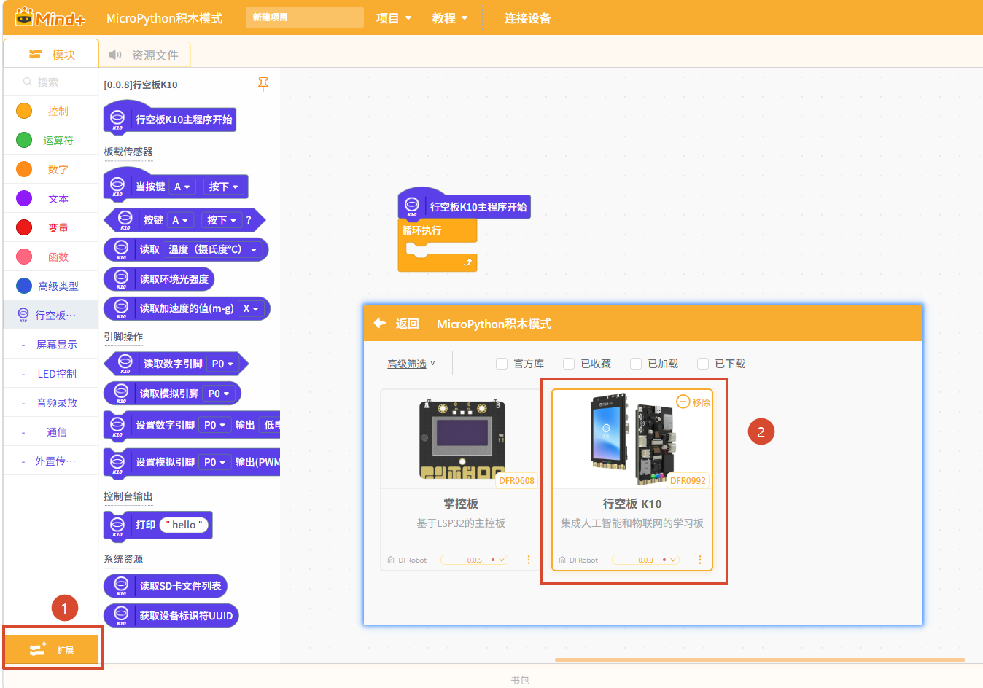Click the 变量 category circle icon
This screenshot has height=688, width=983.
coord(24,227)
